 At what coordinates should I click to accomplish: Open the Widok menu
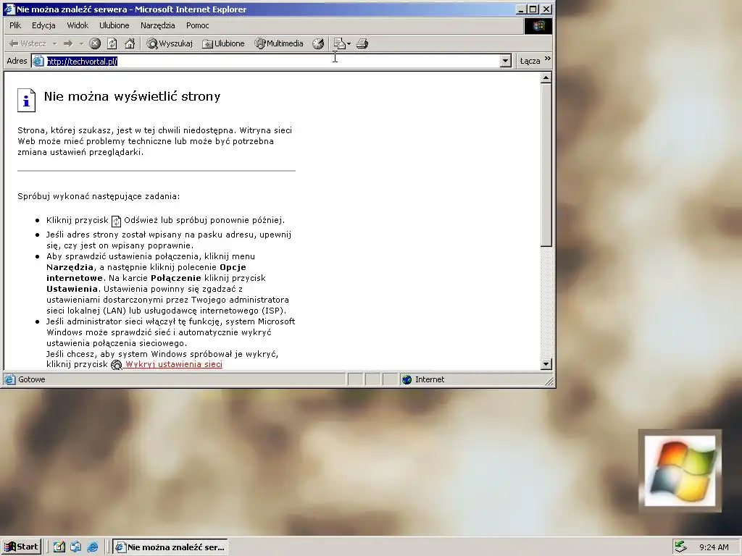(78, 25)
